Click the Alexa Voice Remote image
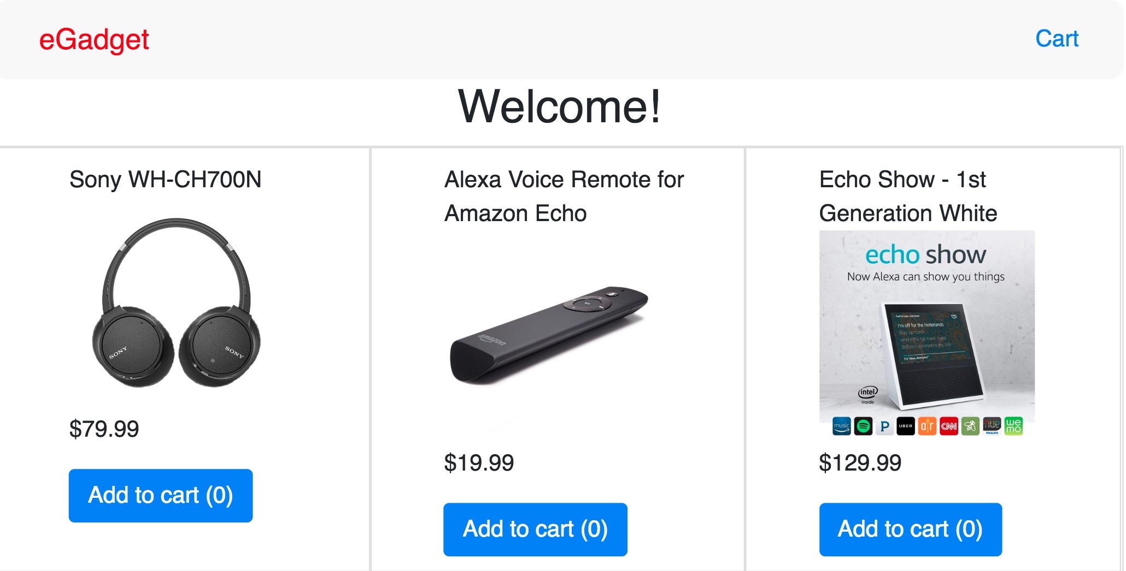Image resolution: width=1126 pixels, height=571 pixels. tap(548, 335)
